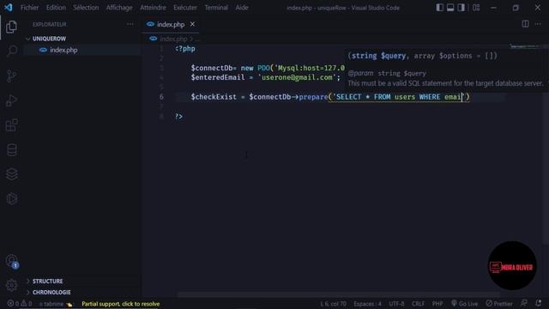
Task: Change the CRLF end of line
Action: [418, 304]
